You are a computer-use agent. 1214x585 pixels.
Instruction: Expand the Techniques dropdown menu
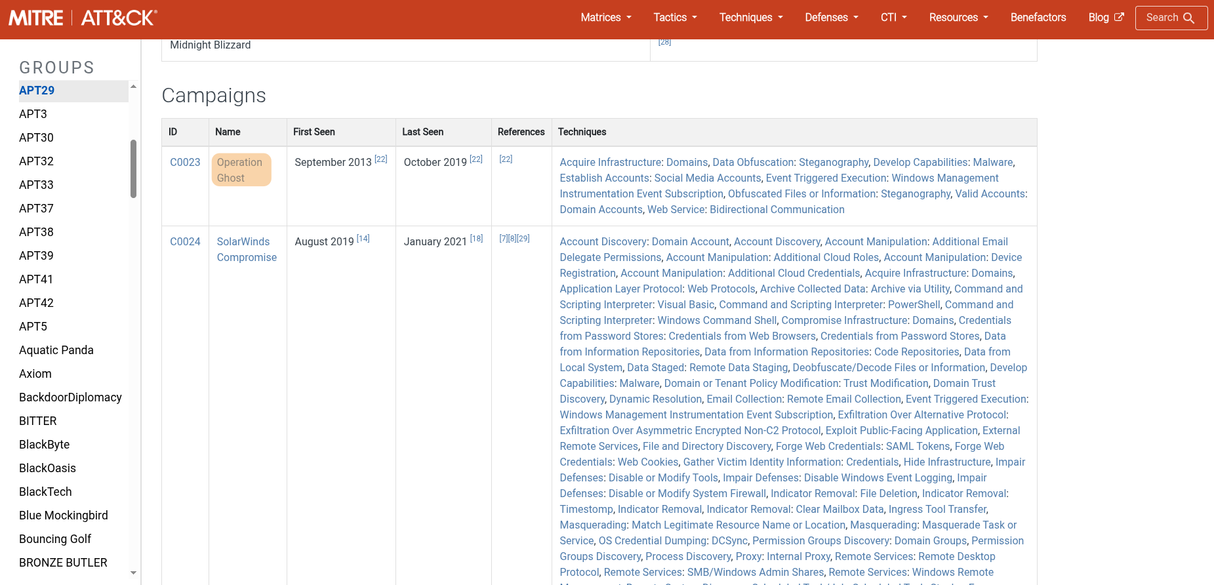pos(751,18)
